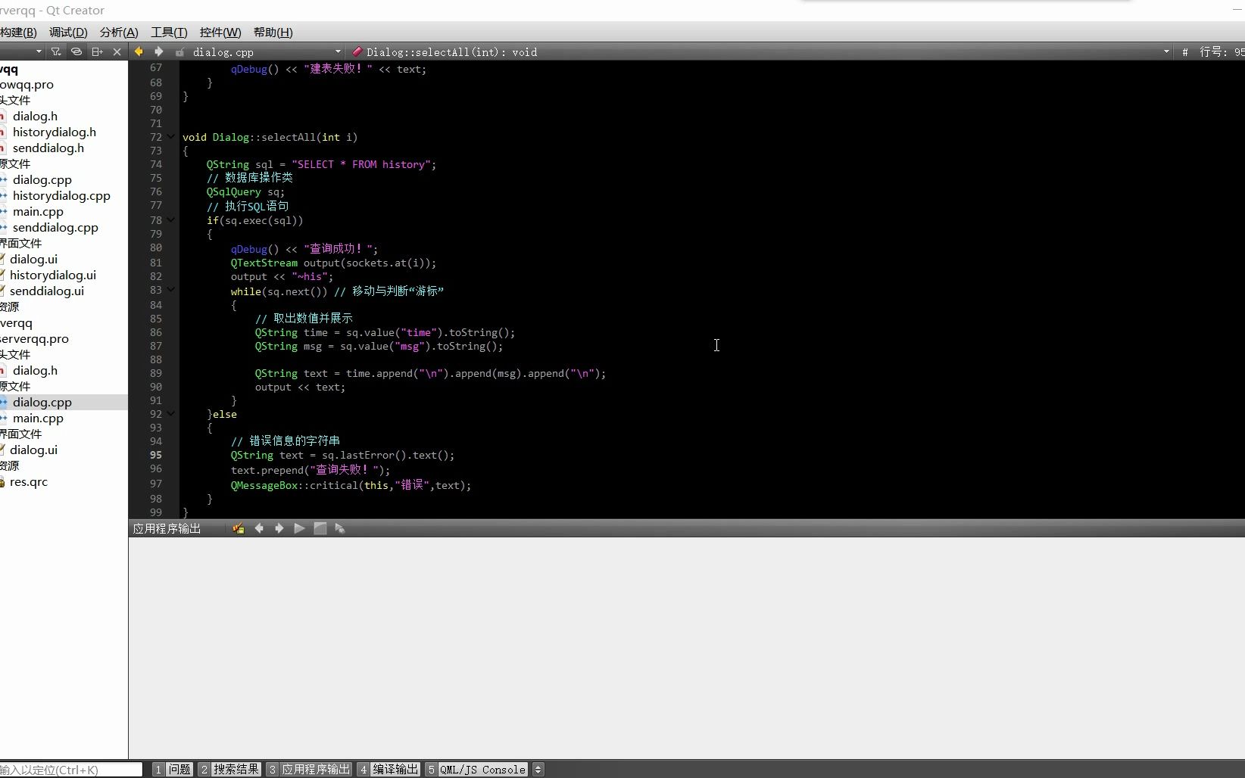Open the 帮助(H) menu
The width and height of the screenshot is (1245, 778).
pyautogui.click(x=273, y=32)
